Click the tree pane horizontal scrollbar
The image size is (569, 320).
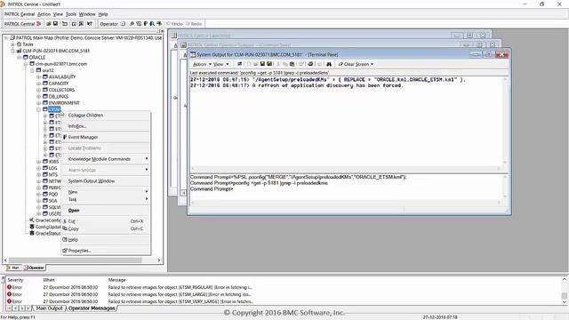pyautogui.click(x=75, y=260)
